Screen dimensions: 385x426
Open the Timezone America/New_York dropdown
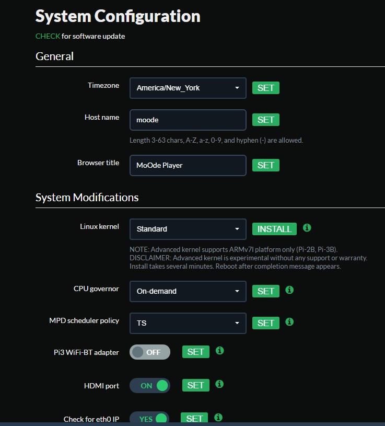click(188, 88)
